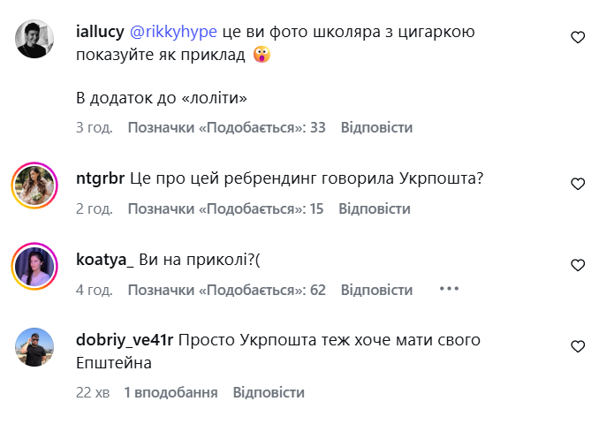Like the iallucy comment with the heart icon
This screenshot has height=424, width=599.
coord(578,37)
